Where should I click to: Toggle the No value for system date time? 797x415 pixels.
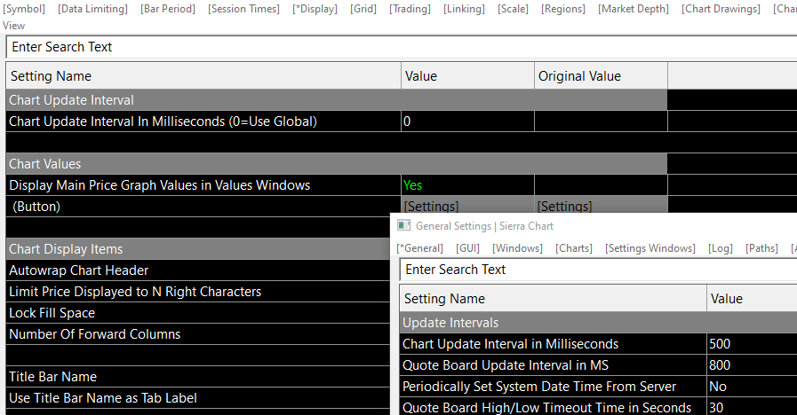[752, 387]
